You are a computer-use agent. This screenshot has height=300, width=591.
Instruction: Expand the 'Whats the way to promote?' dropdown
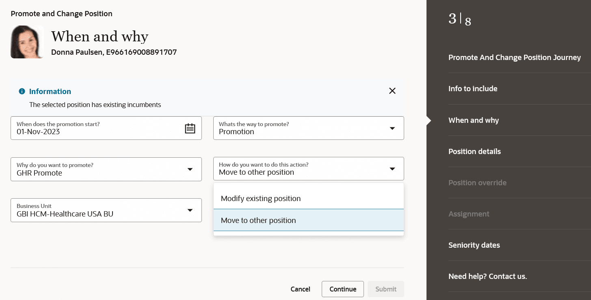click(x=392, y=128)
